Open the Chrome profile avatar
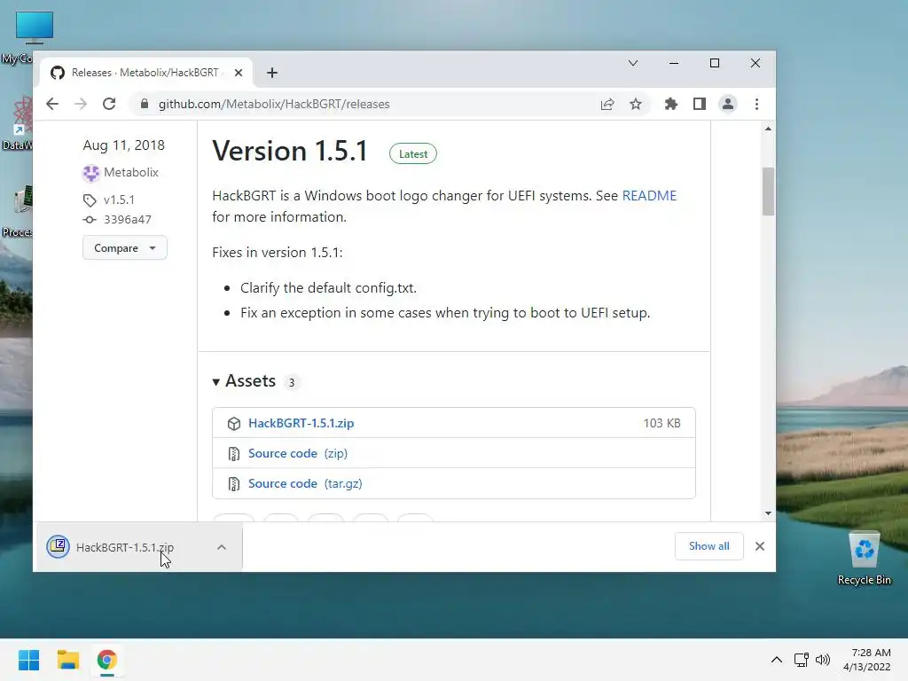908x681 pixels. [x=728, y=105]
